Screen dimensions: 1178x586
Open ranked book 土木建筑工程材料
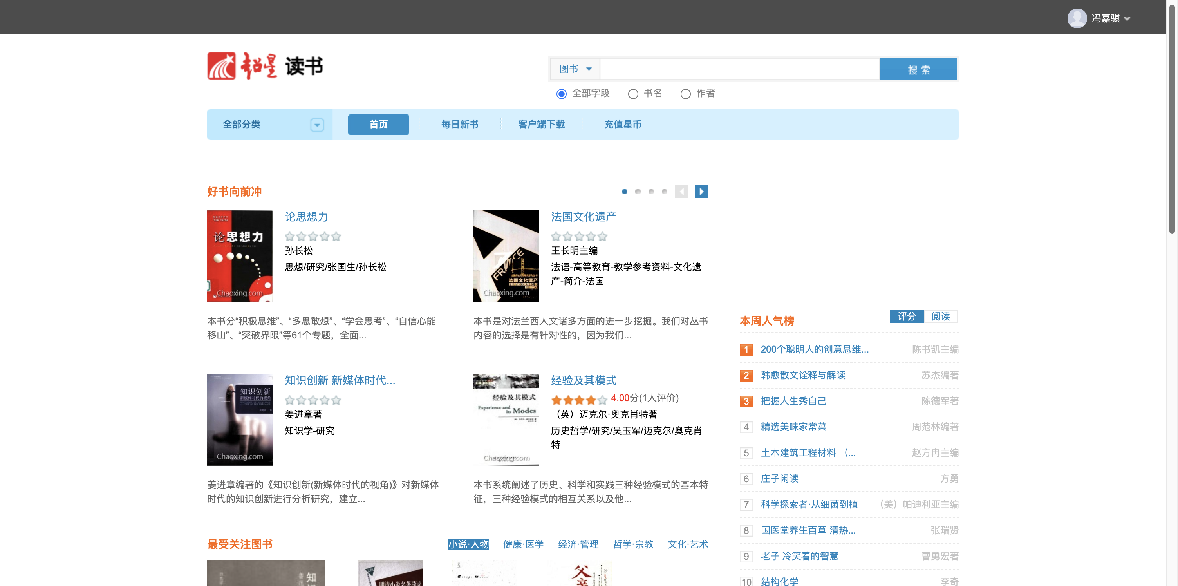pyautogui.click(x=808, y=453)
